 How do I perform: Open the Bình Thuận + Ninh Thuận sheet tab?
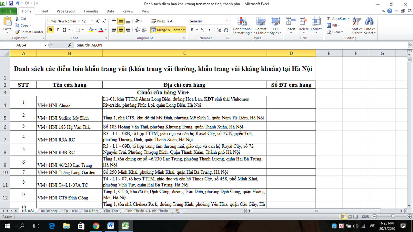click(147, 211)
